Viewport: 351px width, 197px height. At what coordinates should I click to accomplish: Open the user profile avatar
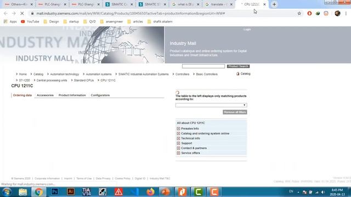[338, 13]
